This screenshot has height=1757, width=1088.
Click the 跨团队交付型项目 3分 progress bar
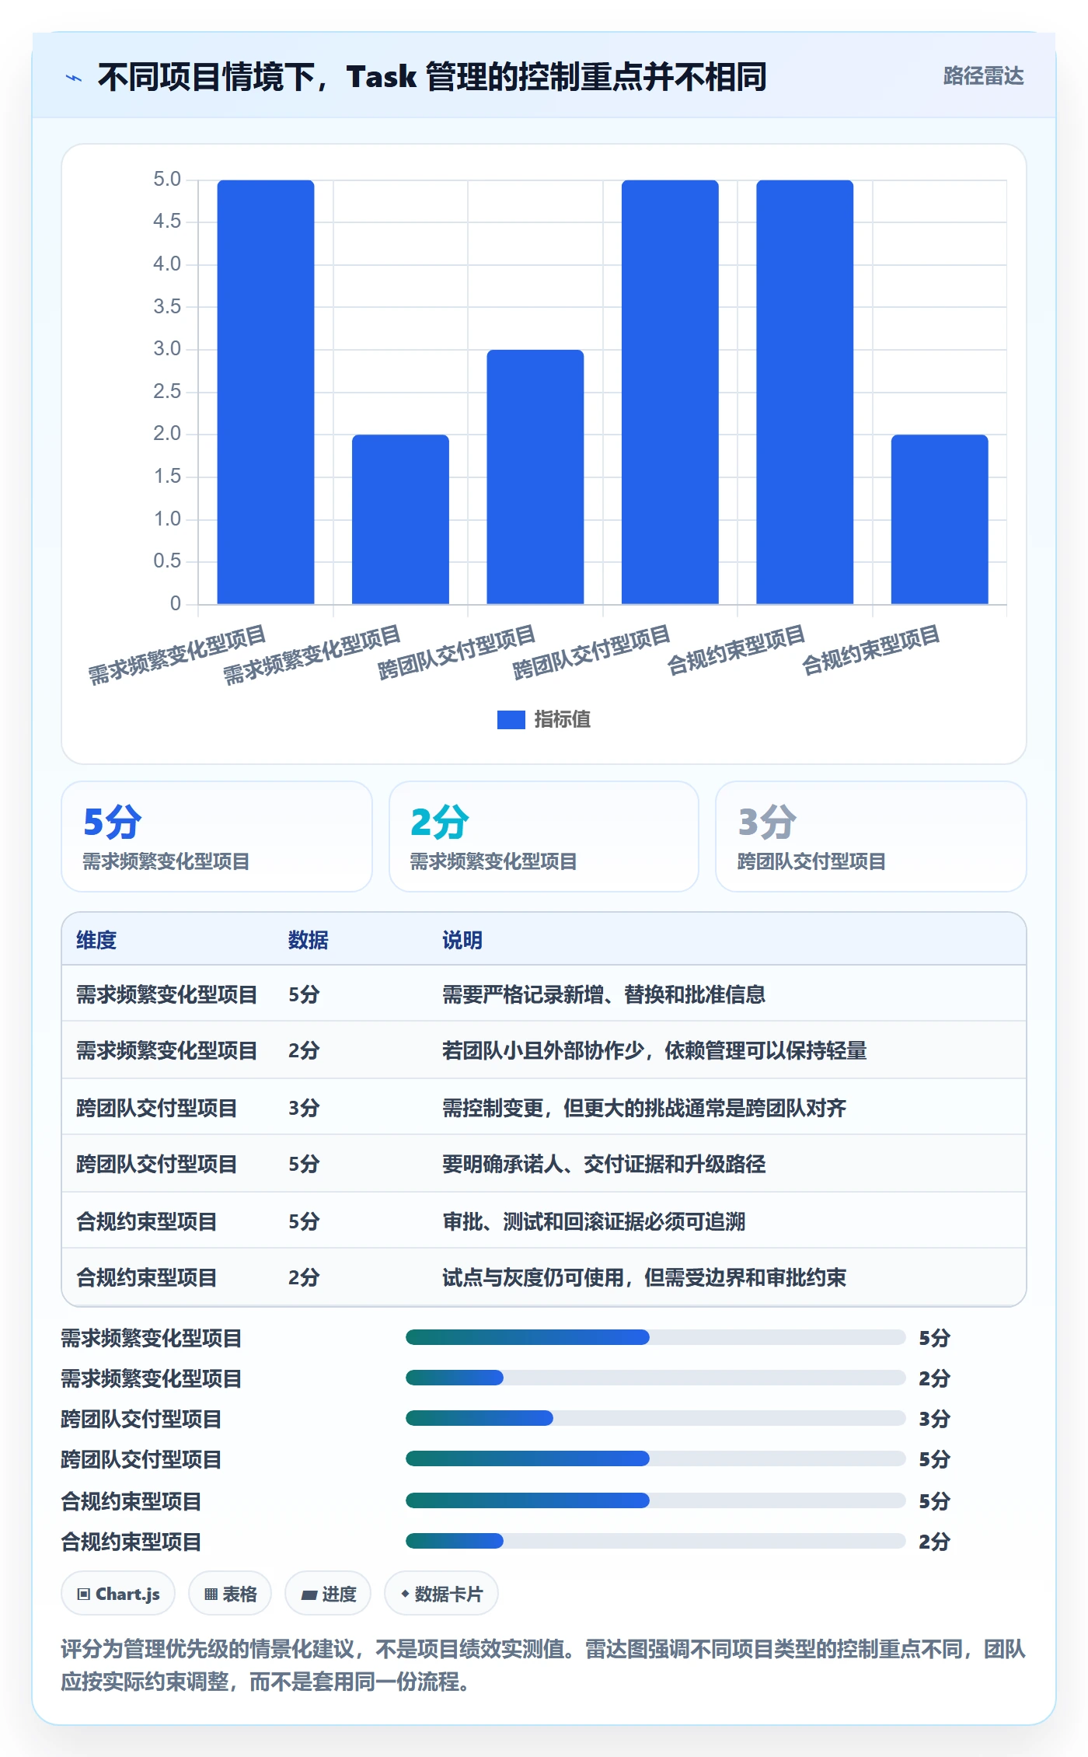pyautogui.click(x=655, y=1418)
